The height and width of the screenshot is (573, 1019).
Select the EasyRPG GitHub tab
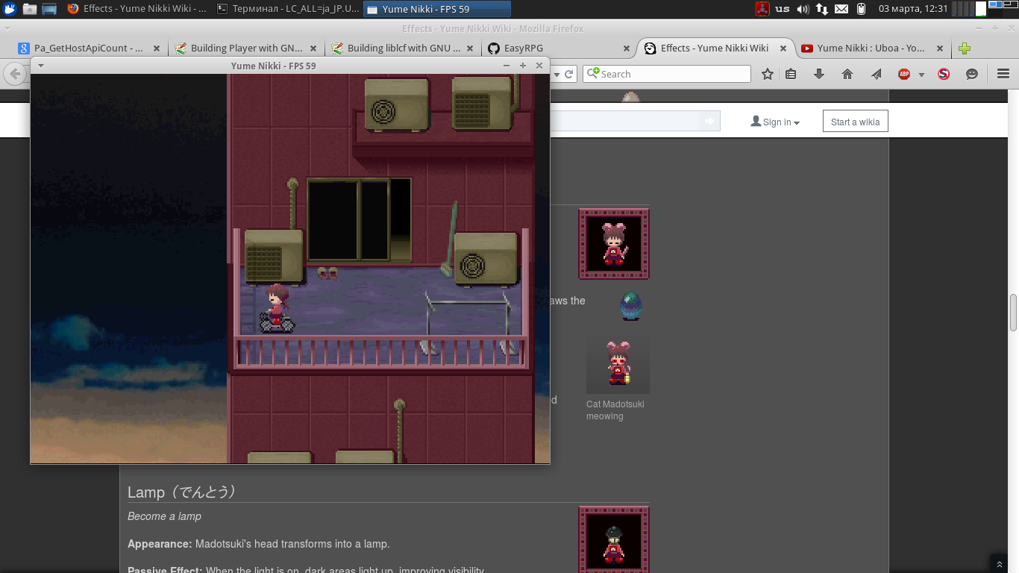pyautogui.click(x=559, y=48)
